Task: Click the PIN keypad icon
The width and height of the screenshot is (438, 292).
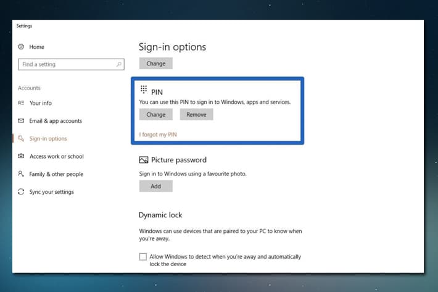Action: coord(144,90)
